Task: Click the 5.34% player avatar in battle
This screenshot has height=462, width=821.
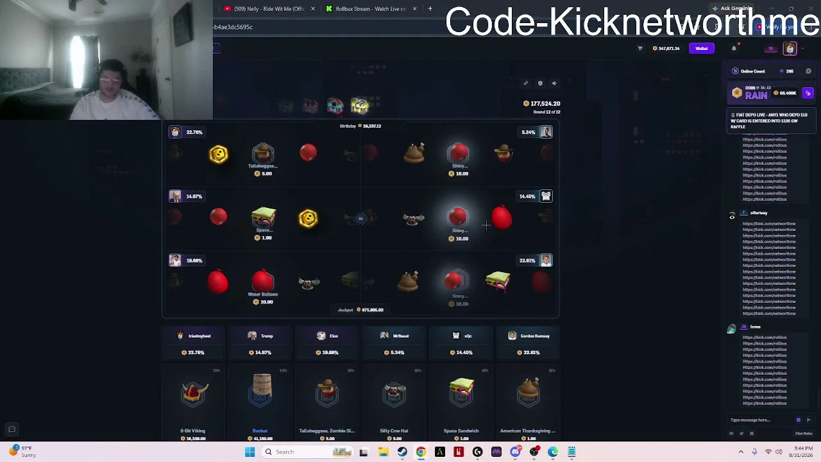Action: pos(546,132)
